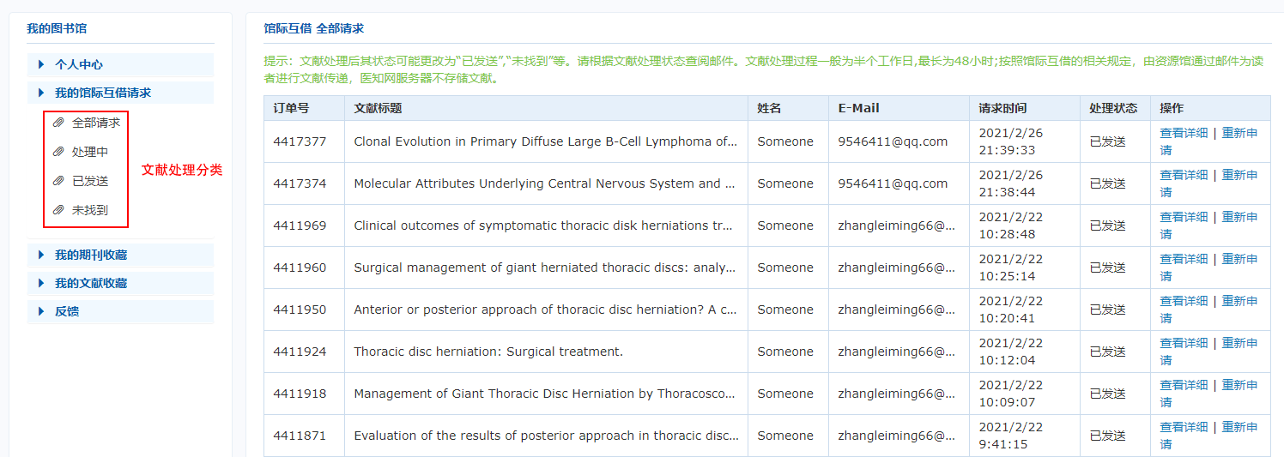This screenshot has height=457, width=1284.
Task: Click 重新申请 for order 4411924
Action: [1239, 343]
